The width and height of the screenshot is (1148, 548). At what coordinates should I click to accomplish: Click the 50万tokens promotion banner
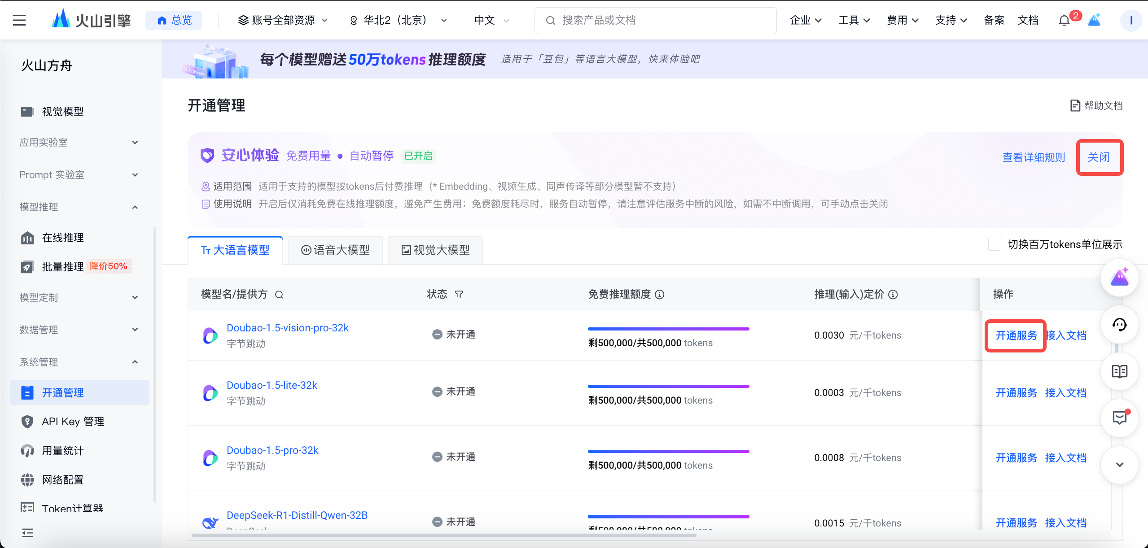(654, 59)
